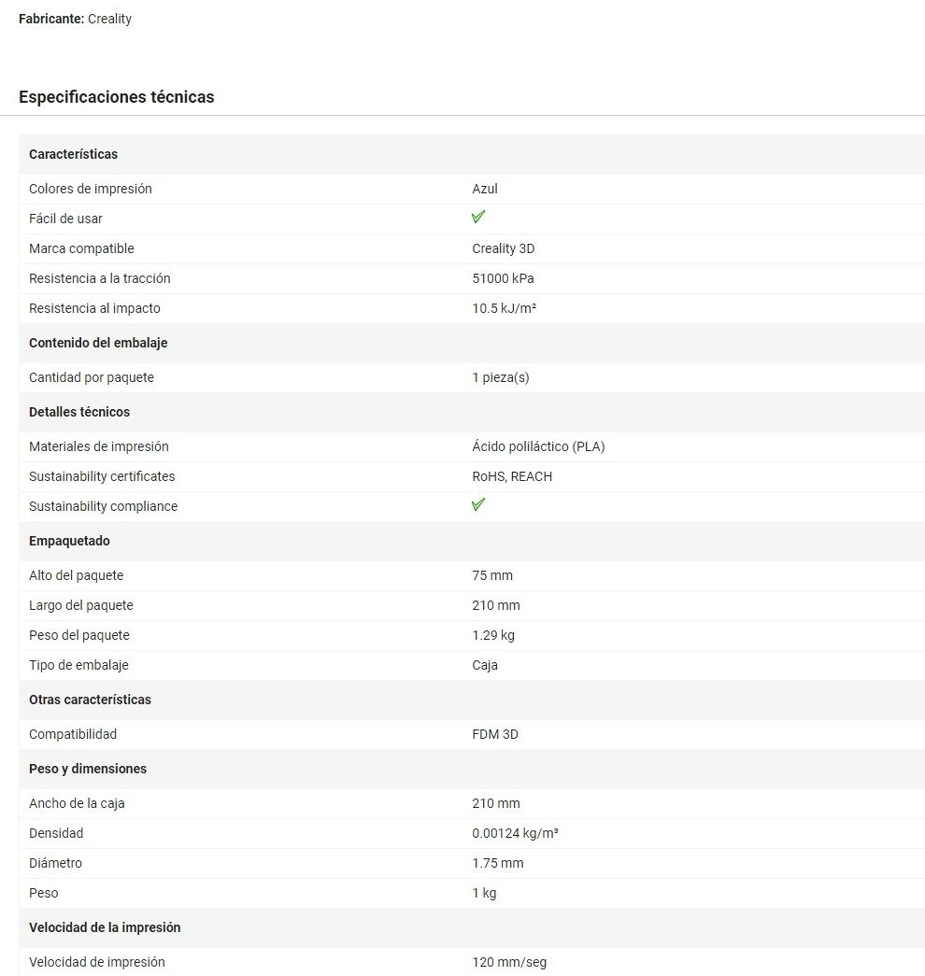Select the Creality 3D compatible brand value
This screenshot has width=925, height=976.
(504, 248)
